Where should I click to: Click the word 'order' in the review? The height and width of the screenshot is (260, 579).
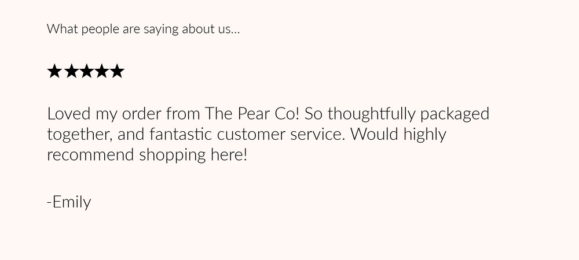(x=142, y=114)
